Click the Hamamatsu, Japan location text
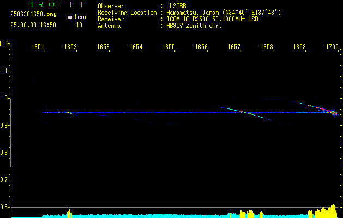The image size is (343, 218). point(224,13)
